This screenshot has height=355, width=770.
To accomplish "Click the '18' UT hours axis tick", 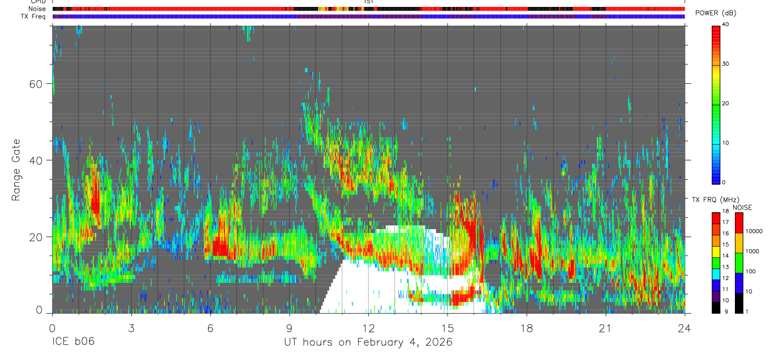I will 527,327.
